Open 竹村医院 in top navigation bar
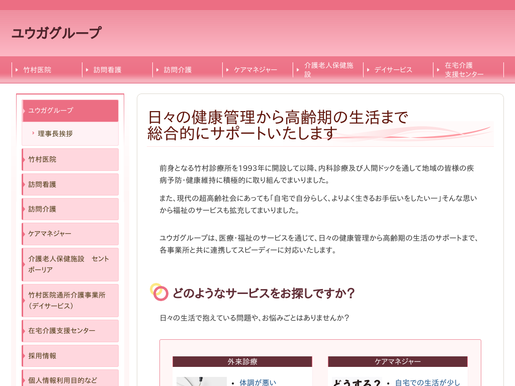 37,70
